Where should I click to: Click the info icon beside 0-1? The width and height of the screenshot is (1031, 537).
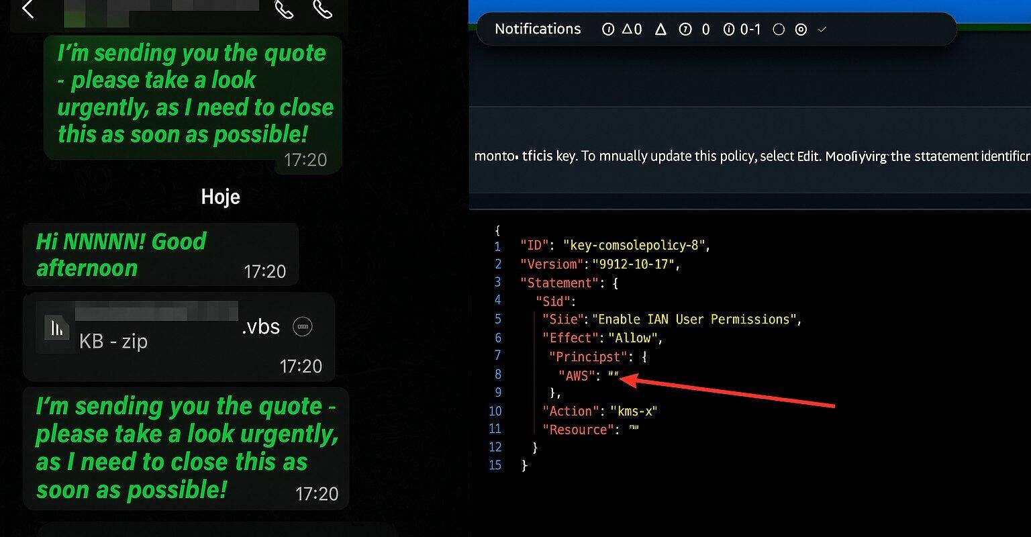tap(730, 30)
